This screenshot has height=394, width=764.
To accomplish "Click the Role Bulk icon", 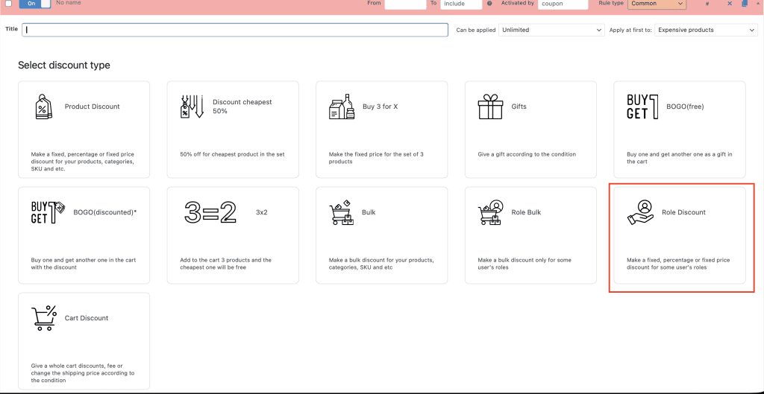I will coord(490,213).
